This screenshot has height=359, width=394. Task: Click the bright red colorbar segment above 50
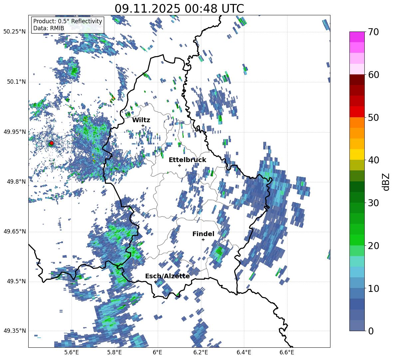point(357,112)
